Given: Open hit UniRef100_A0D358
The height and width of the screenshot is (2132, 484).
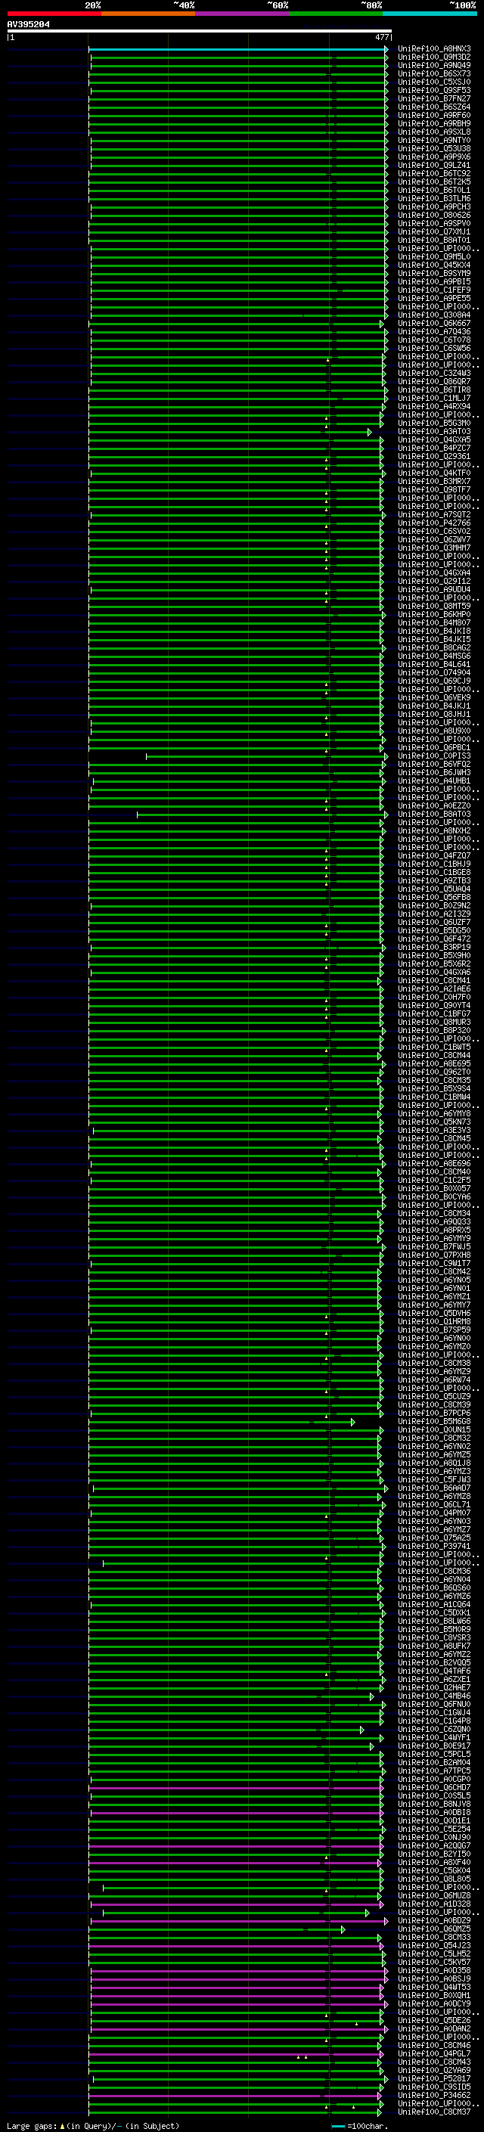Looking at the screenshot, I should [x=434, y=1971].
